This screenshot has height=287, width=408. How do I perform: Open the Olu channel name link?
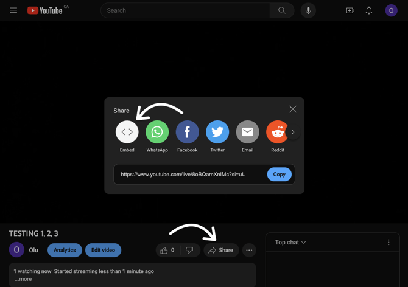(33, 250)
